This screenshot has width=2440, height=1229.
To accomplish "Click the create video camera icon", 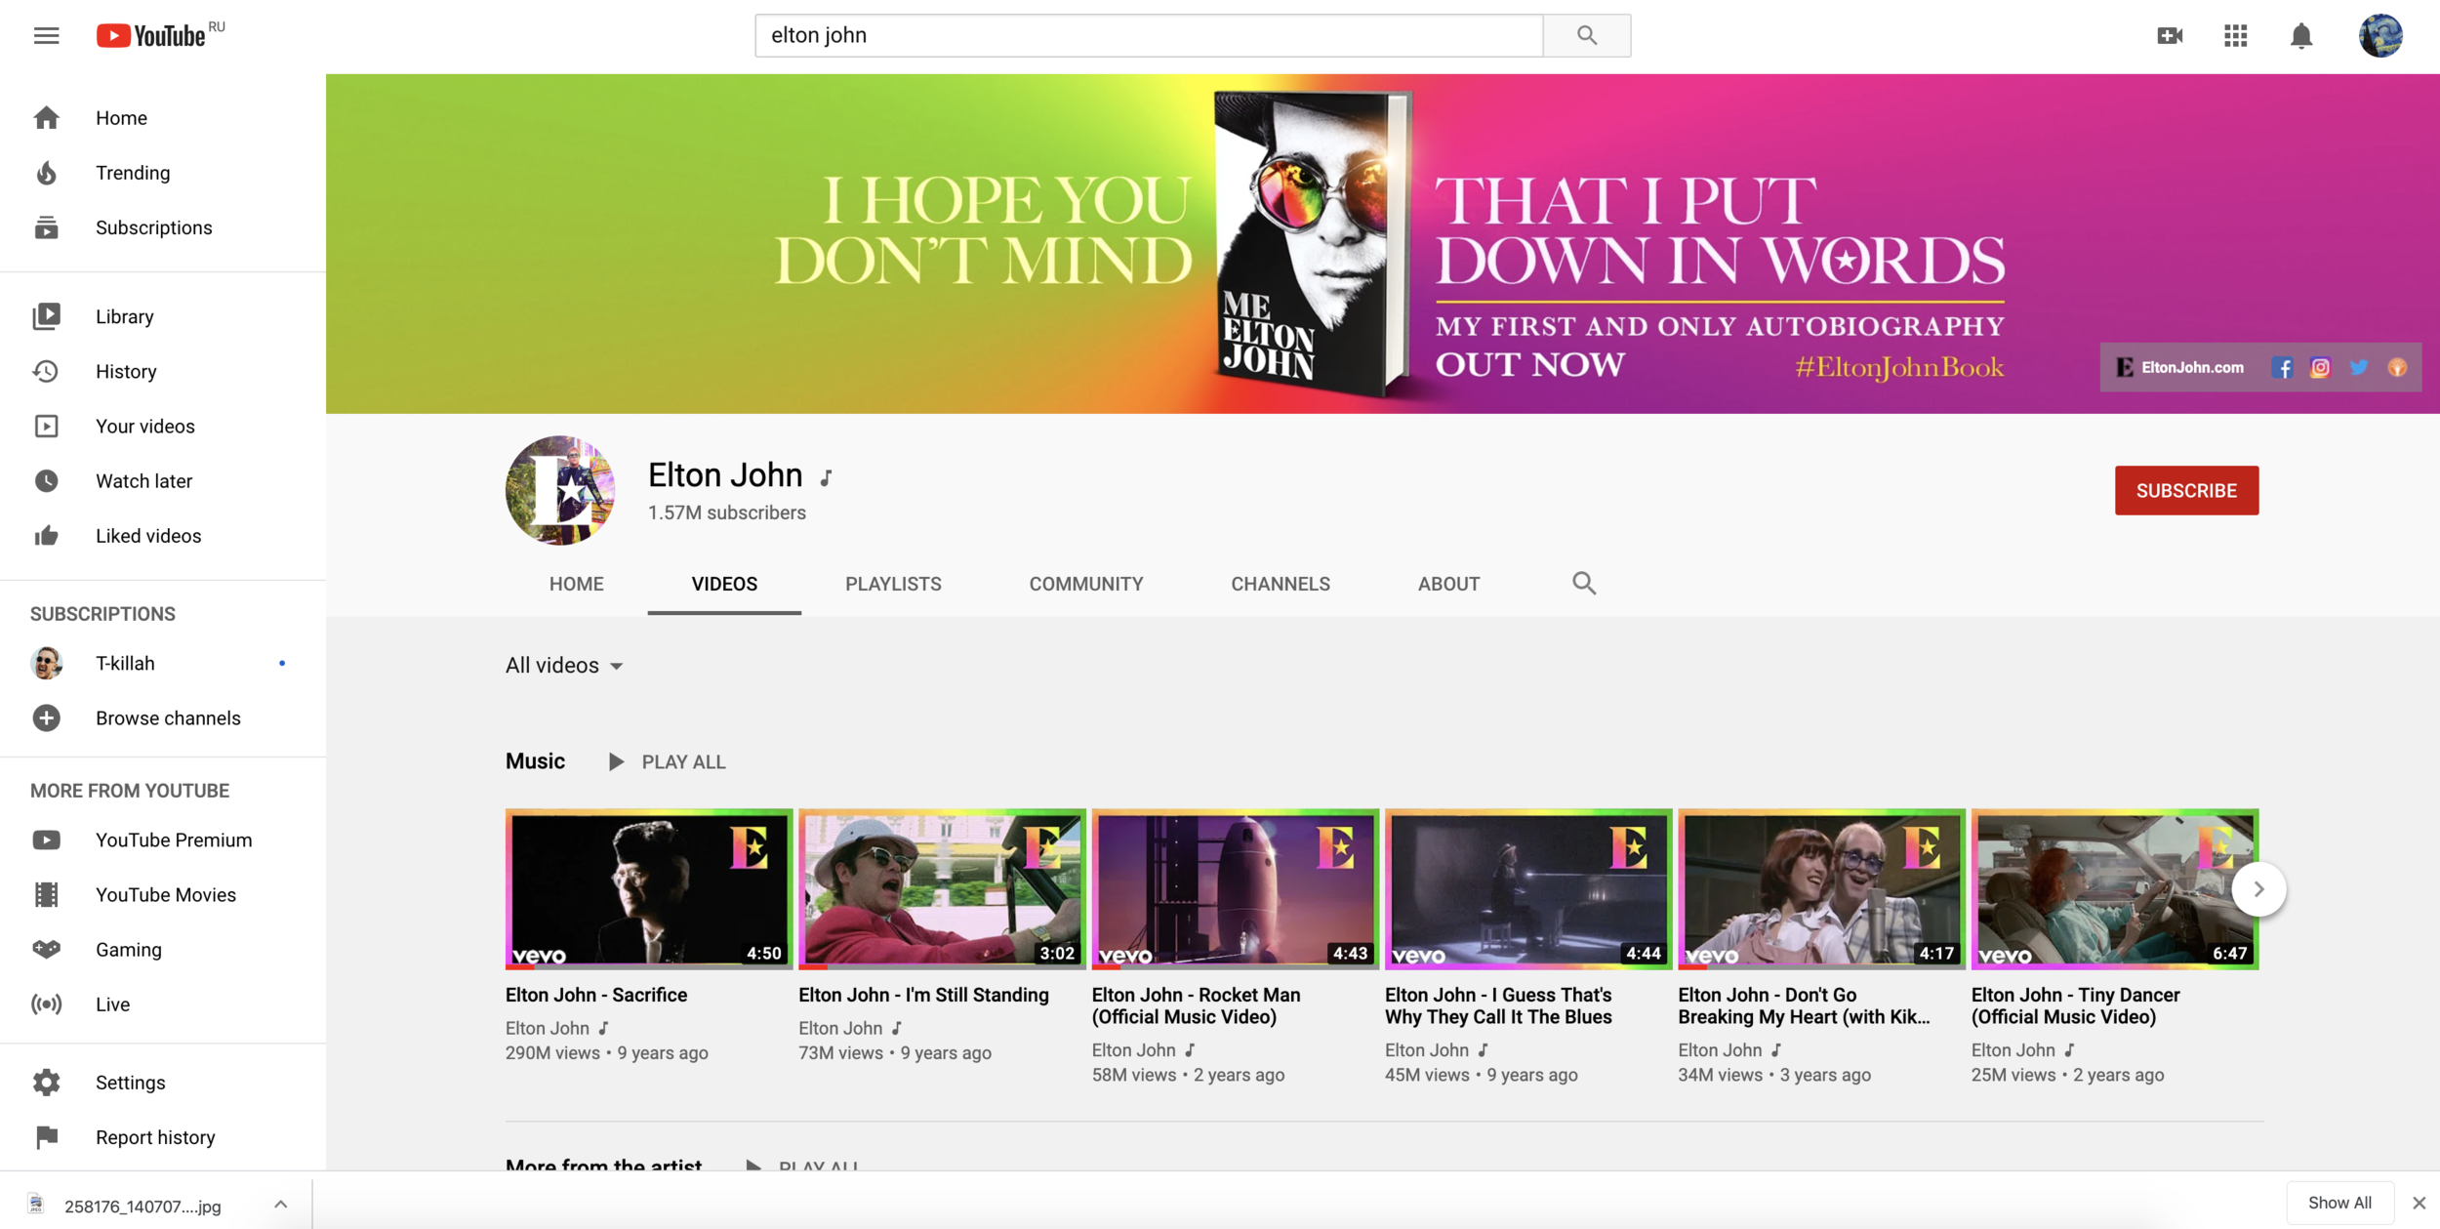I will coord(2169,36).
